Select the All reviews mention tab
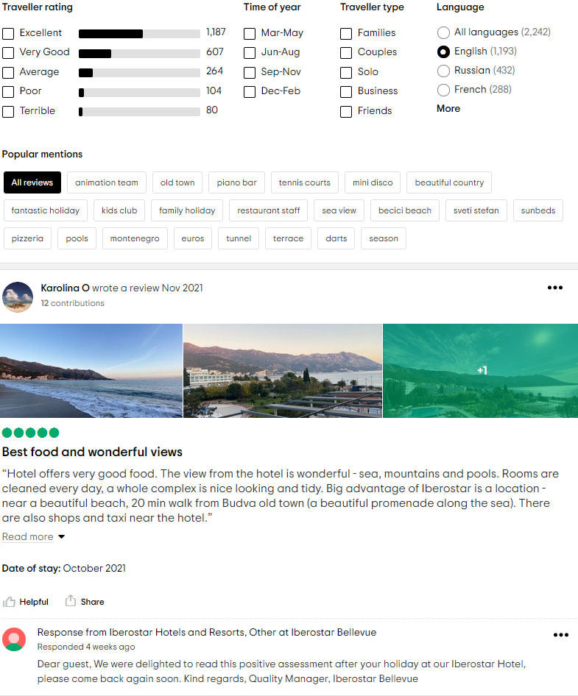578x696 pixels. coord(32,182)
